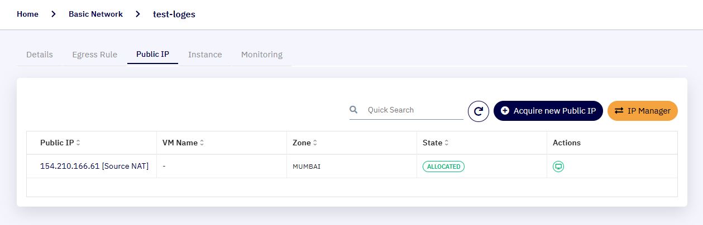Navigate to Basic Network breadcrumb
Image resolution: width=703 pixels, height=225 pixels.
[x=95, y=14]
